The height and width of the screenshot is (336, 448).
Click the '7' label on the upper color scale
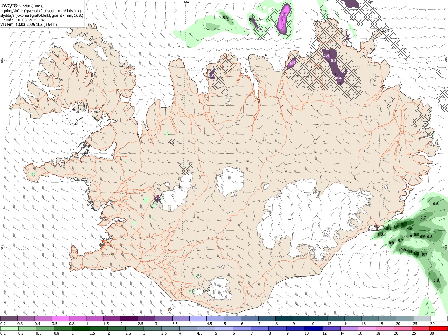coord(259,324)
